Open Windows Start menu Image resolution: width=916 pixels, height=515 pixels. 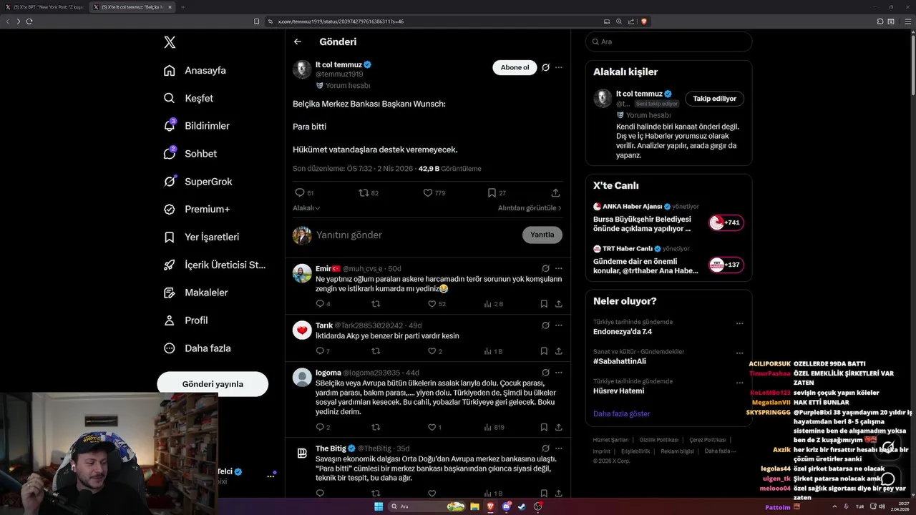coord(379,506)
